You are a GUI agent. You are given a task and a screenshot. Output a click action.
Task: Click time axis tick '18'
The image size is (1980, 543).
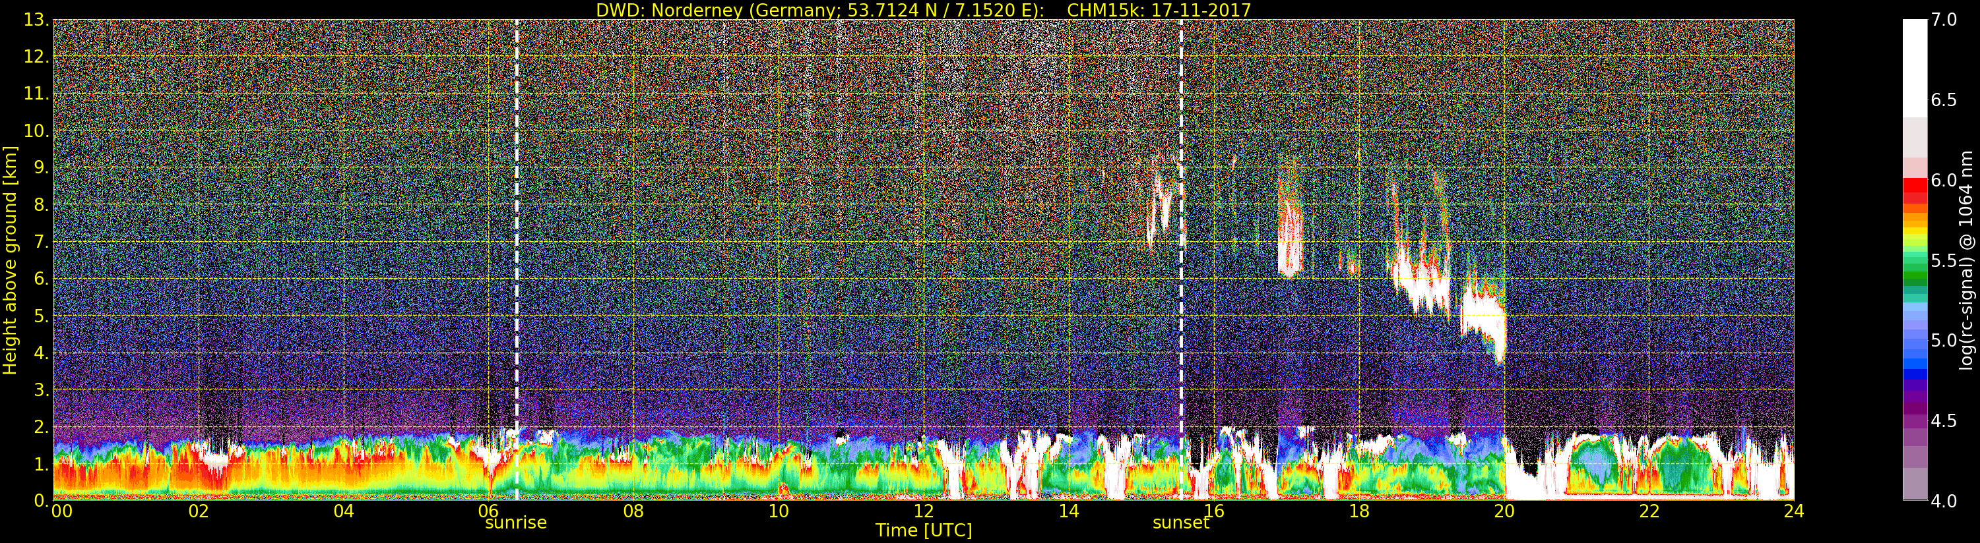coord(1359,511)
